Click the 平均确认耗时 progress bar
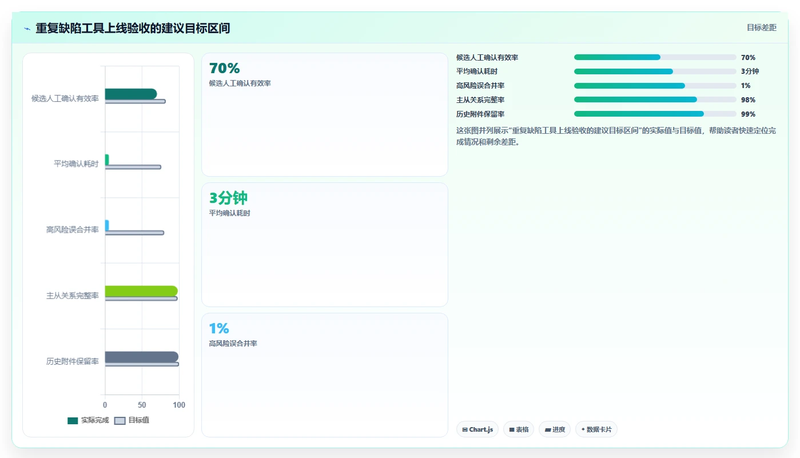This screenshot has width=800, height=458. click(655, 71)
